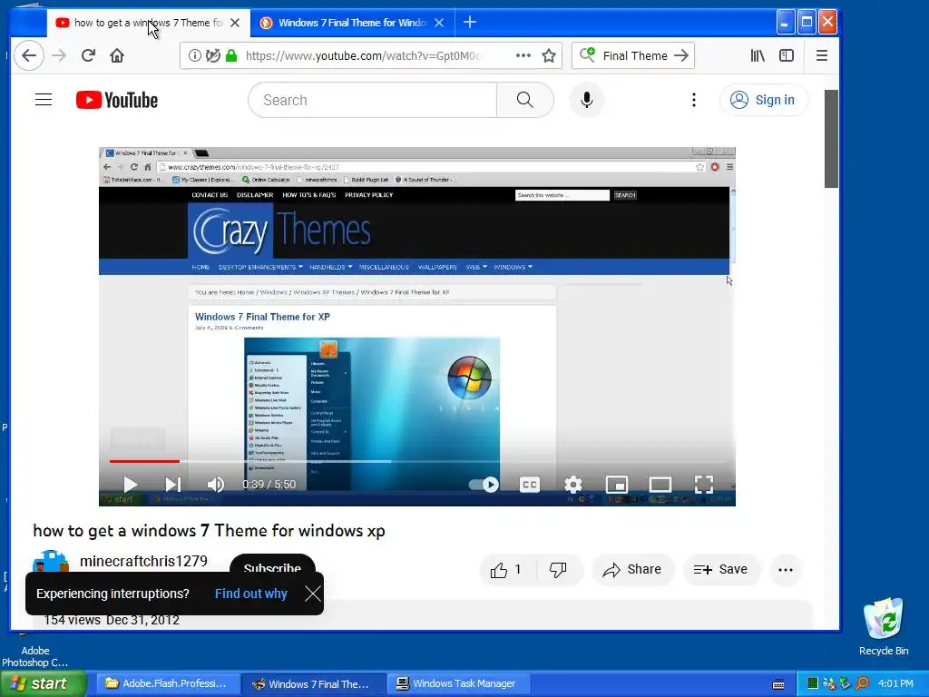929x697 pixels.
Task: Click the minecraftchris1279 channel avatar
Action: pos(51,561)
